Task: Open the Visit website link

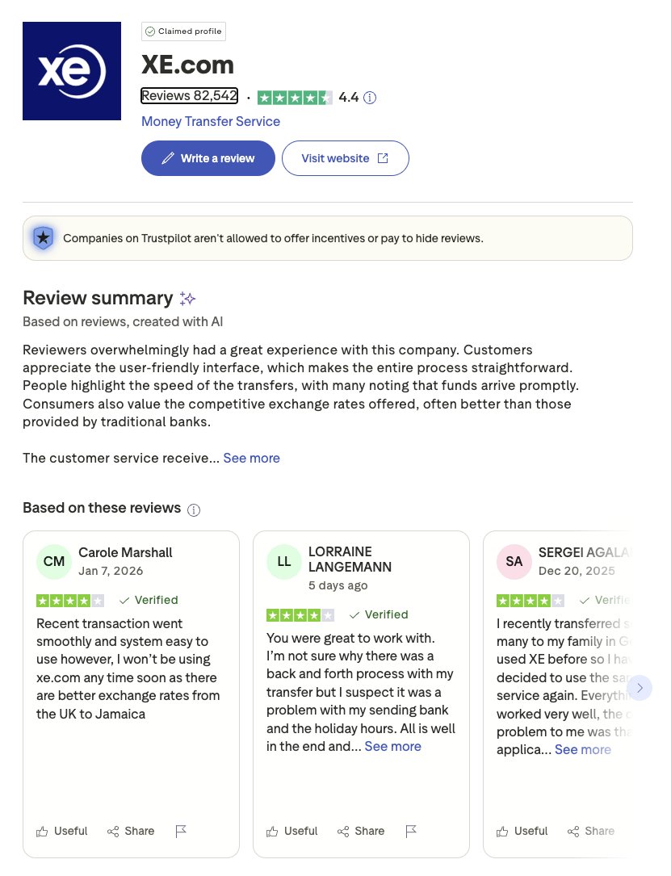Action: click(345, 158)
